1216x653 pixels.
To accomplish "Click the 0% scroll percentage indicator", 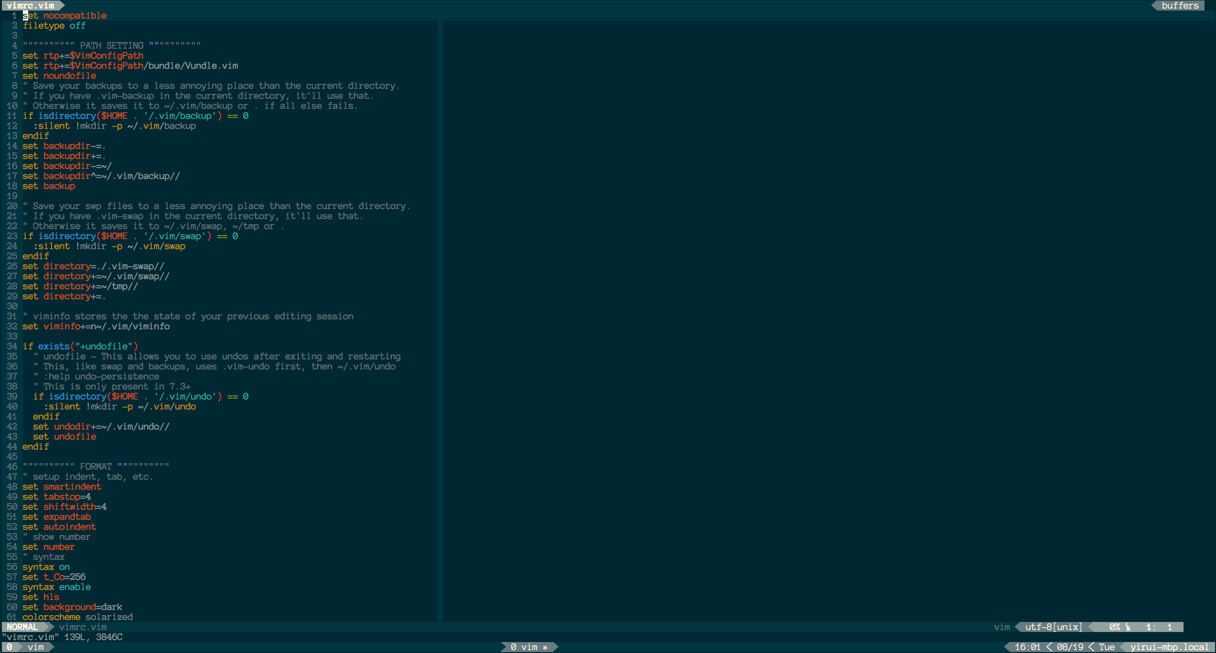I will coord(1114,627).
